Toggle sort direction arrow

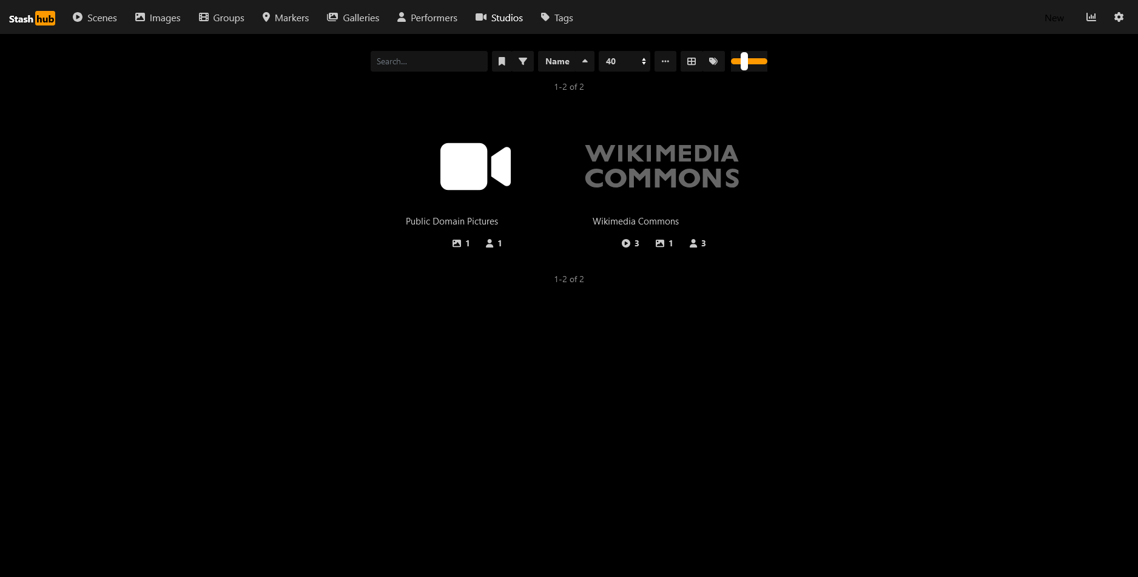(x=585, y=61)
